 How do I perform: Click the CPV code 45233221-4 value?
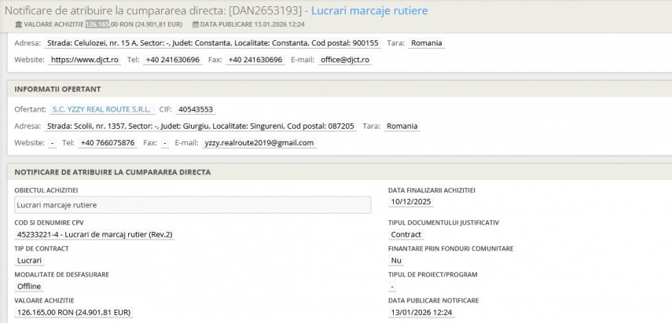pos(94,234)
